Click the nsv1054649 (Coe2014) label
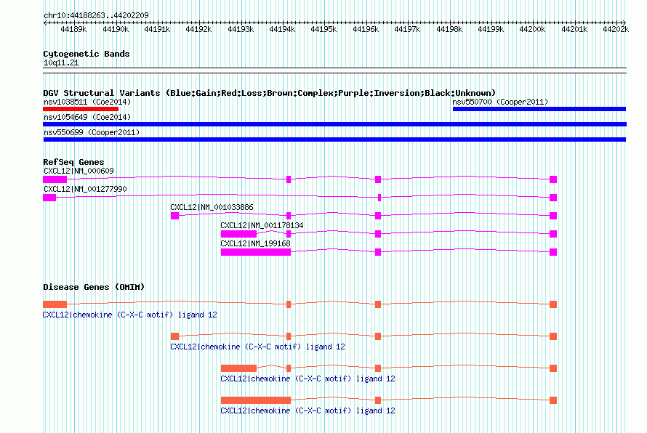Viewport: 647px width, 433px height. 87,117
